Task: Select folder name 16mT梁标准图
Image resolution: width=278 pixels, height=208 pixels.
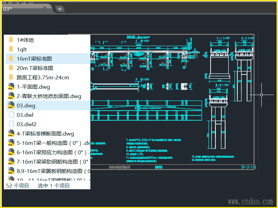Action: point(34,59)
